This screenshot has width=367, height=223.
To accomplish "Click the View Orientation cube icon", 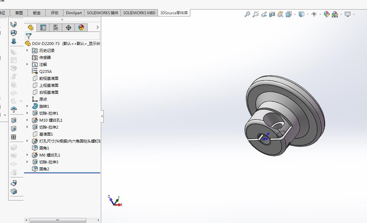I will [x=289, y=14].
